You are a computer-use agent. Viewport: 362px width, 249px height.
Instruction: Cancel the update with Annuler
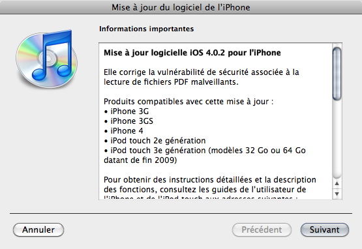38,229
